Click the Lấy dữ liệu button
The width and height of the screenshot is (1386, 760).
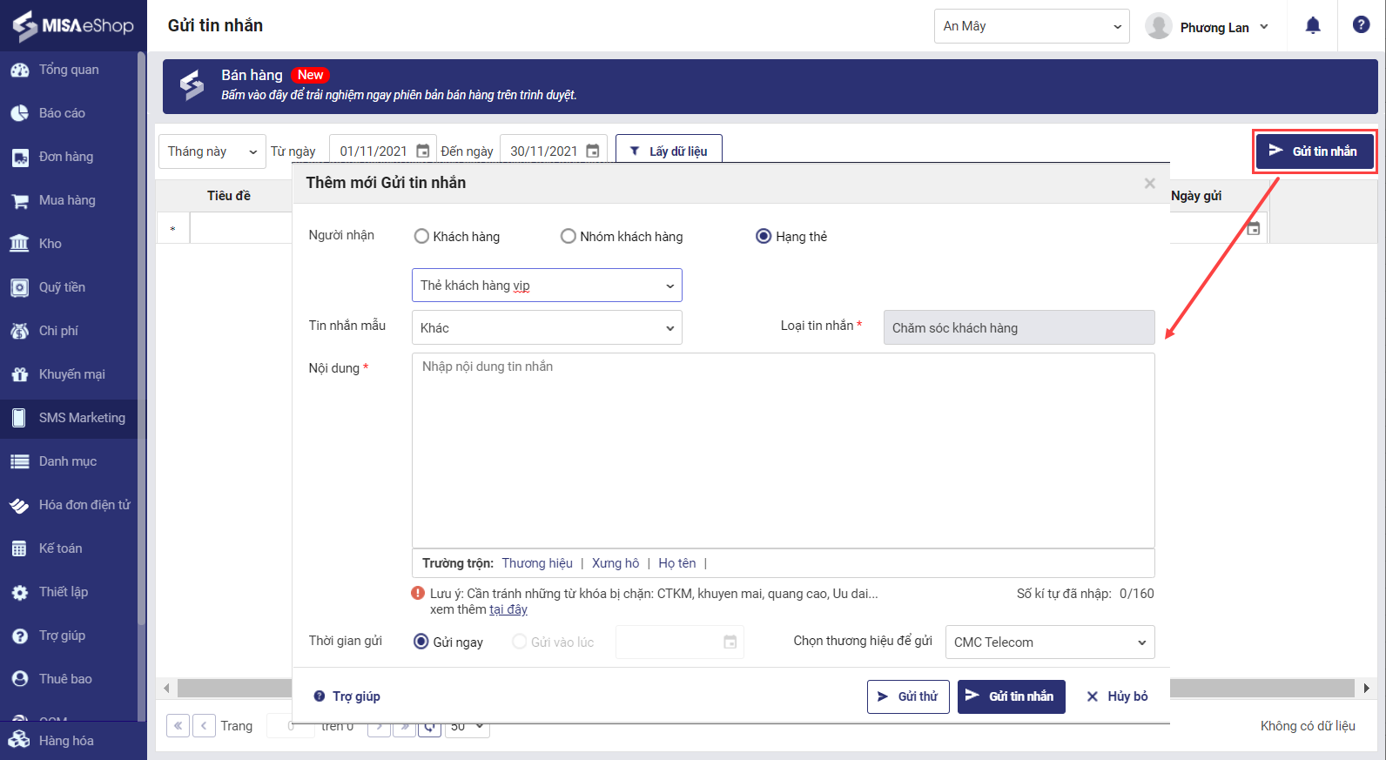(x=669, y=151)
